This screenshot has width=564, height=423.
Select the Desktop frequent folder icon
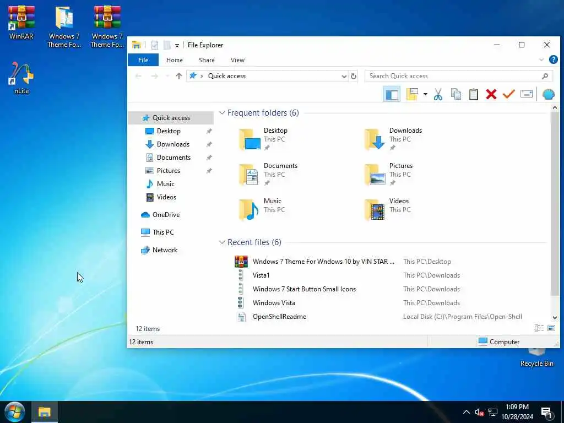pos(250,139)
